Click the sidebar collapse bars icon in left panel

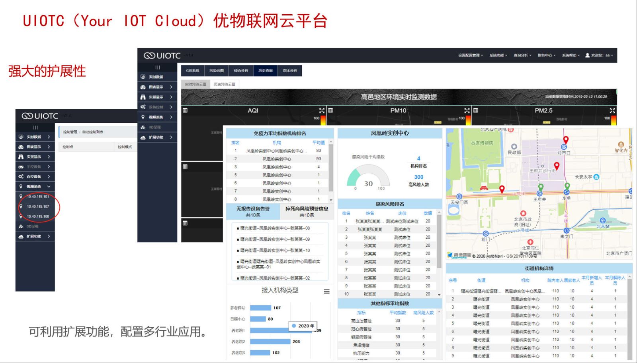35,127
